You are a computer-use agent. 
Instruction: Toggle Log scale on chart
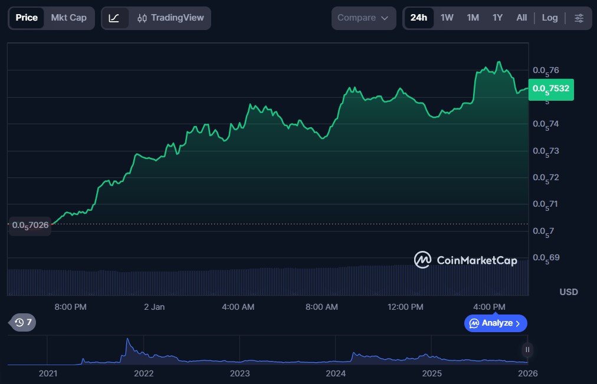(549, 18)
